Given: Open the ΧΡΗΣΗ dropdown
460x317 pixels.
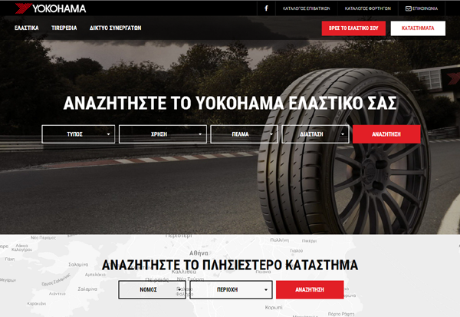Looking at the screenshot, I should coord(163,134).
